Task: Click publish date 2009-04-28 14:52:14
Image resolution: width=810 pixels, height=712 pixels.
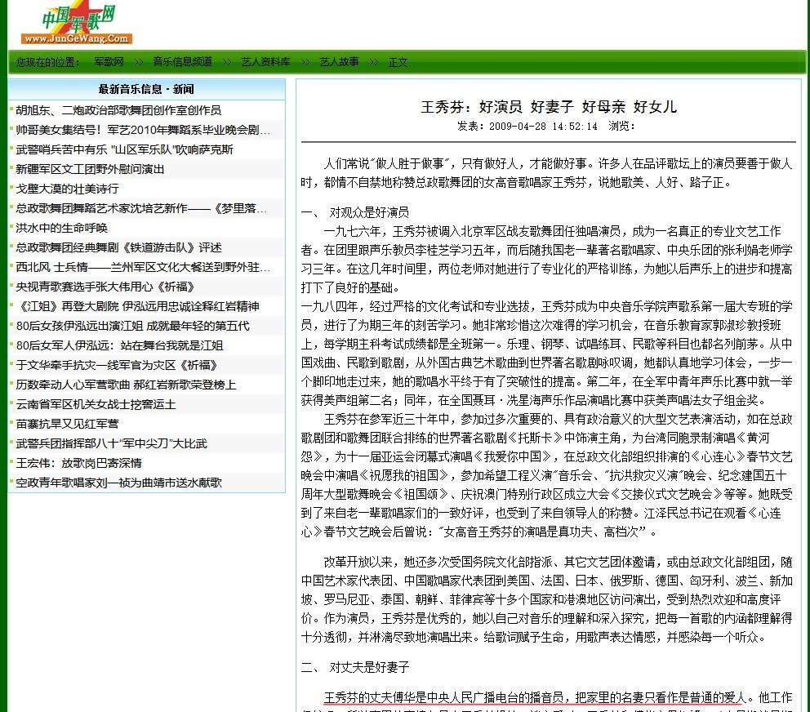Action: coord(543,127)
